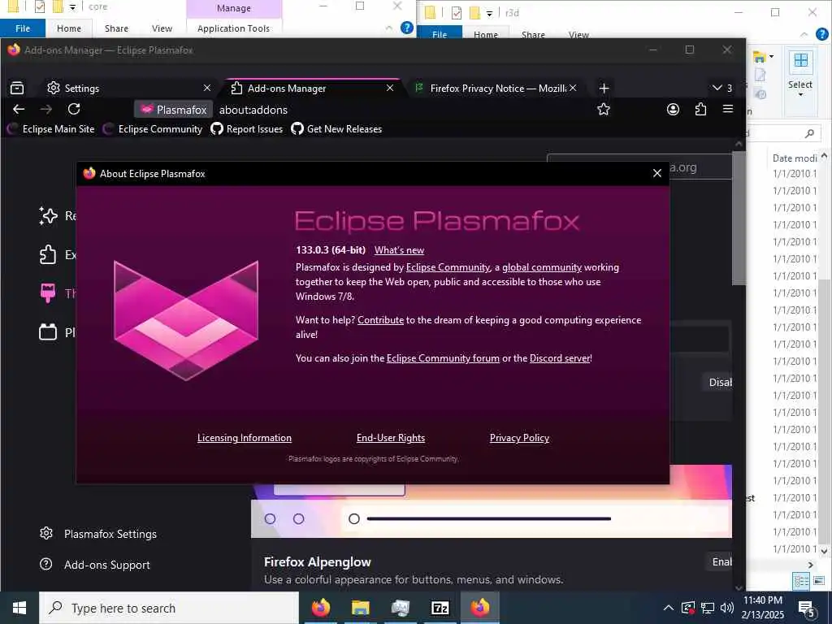Expand the list all tabs dropdown
The height and width of the screenshot is (624, 832).
(722, 88)
